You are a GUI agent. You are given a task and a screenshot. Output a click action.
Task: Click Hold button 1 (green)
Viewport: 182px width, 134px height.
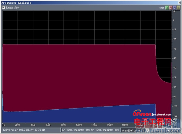[x=167, y=8]
